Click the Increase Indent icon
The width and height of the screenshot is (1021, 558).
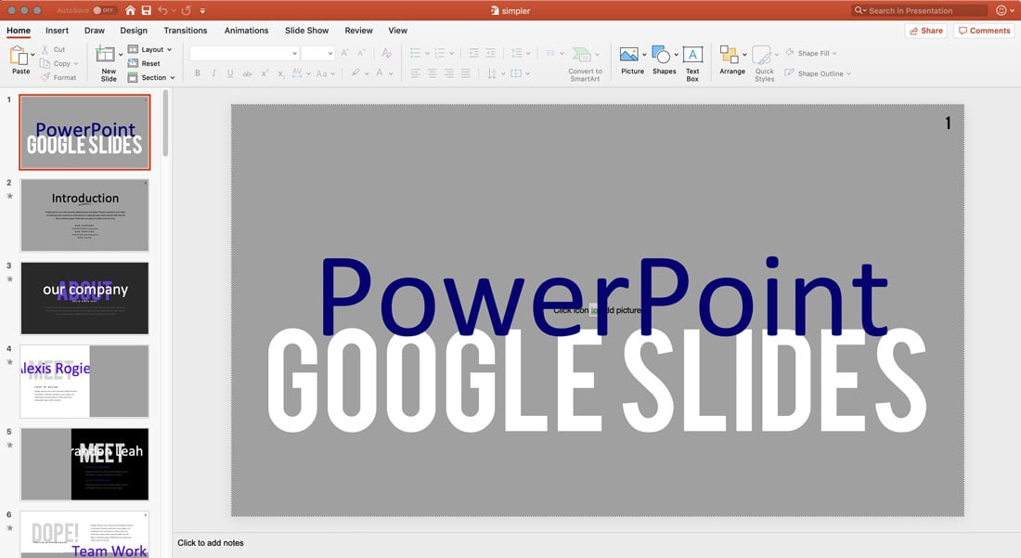490,53
